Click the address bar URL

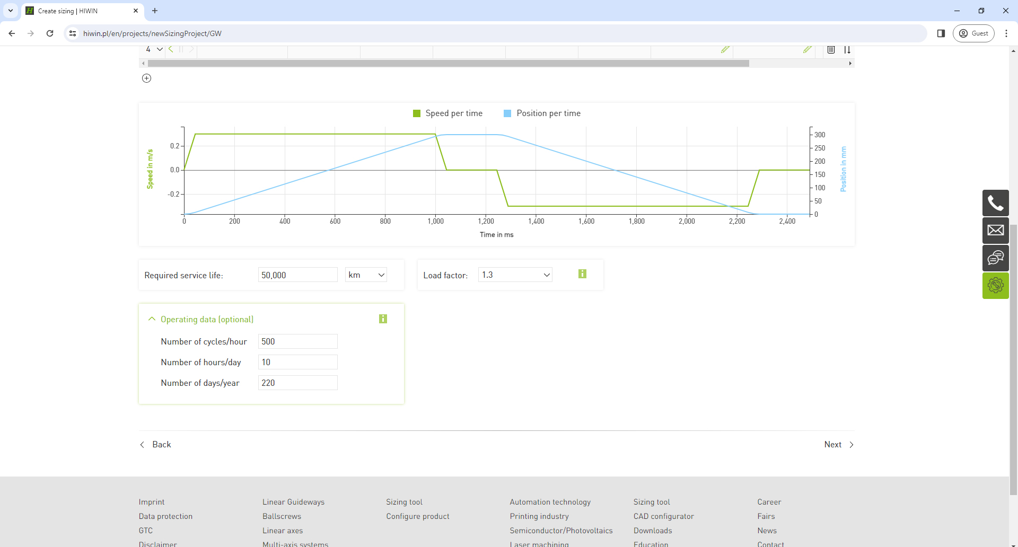pos(152,33)
